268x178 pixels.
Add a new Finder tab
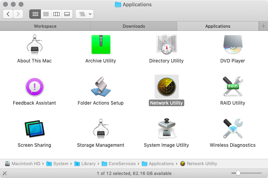(x=263, y=26)
